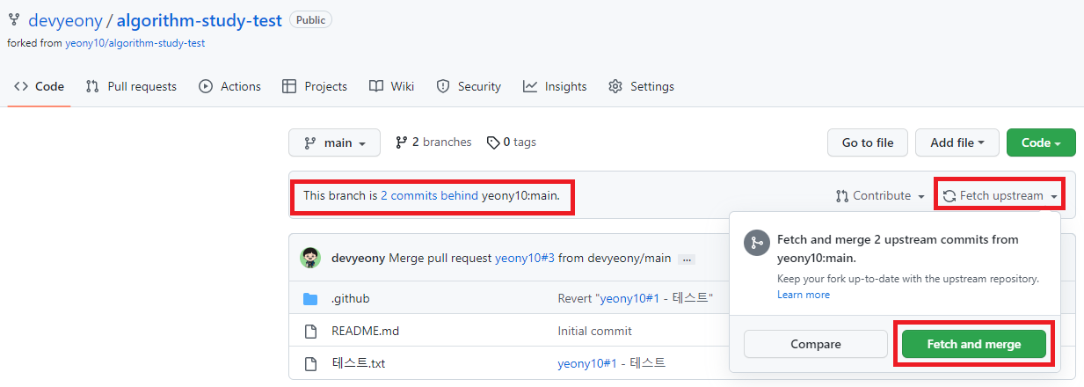1084x387 pixels.
Task: Open devyeony owner profile link
Action: [x=65, y=19]
